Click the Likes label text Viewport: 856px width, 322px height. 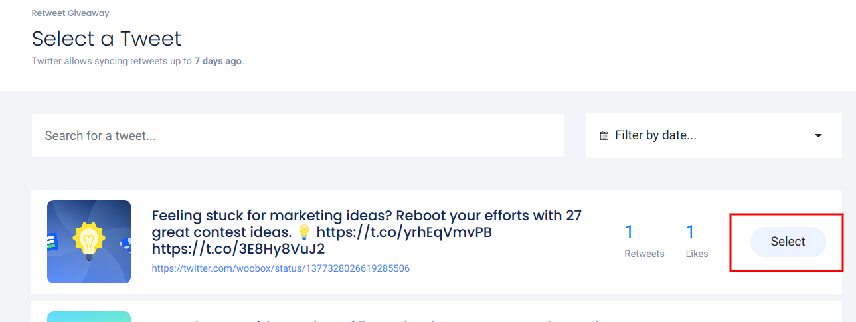pyautogui.click(x=697, y=254)
